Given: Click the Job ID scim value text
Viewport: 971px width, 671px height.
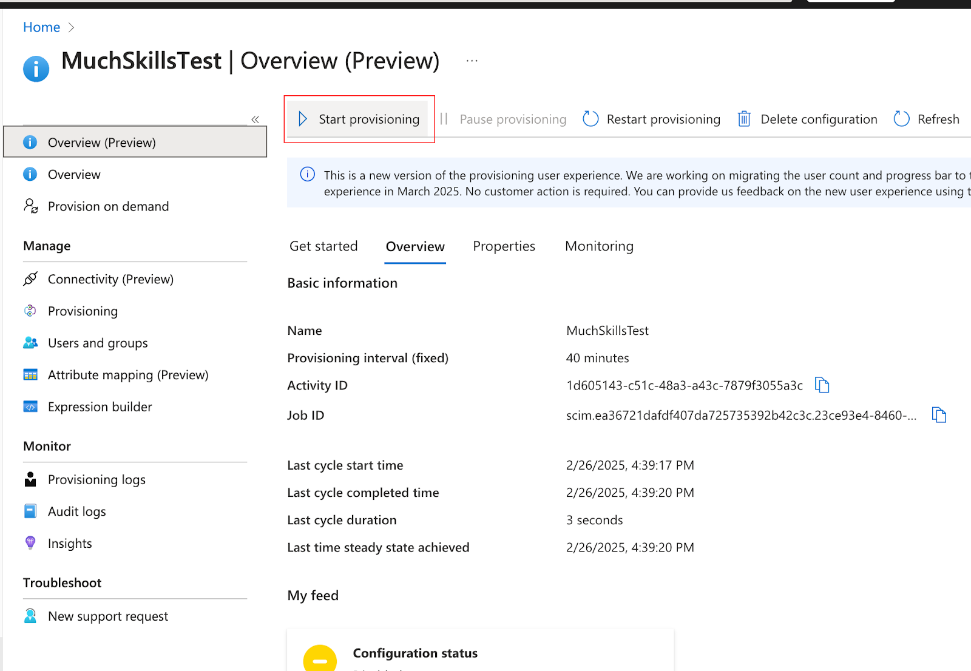Looking at the screenshot, I should pyautogui.click(x=741, y=415).
